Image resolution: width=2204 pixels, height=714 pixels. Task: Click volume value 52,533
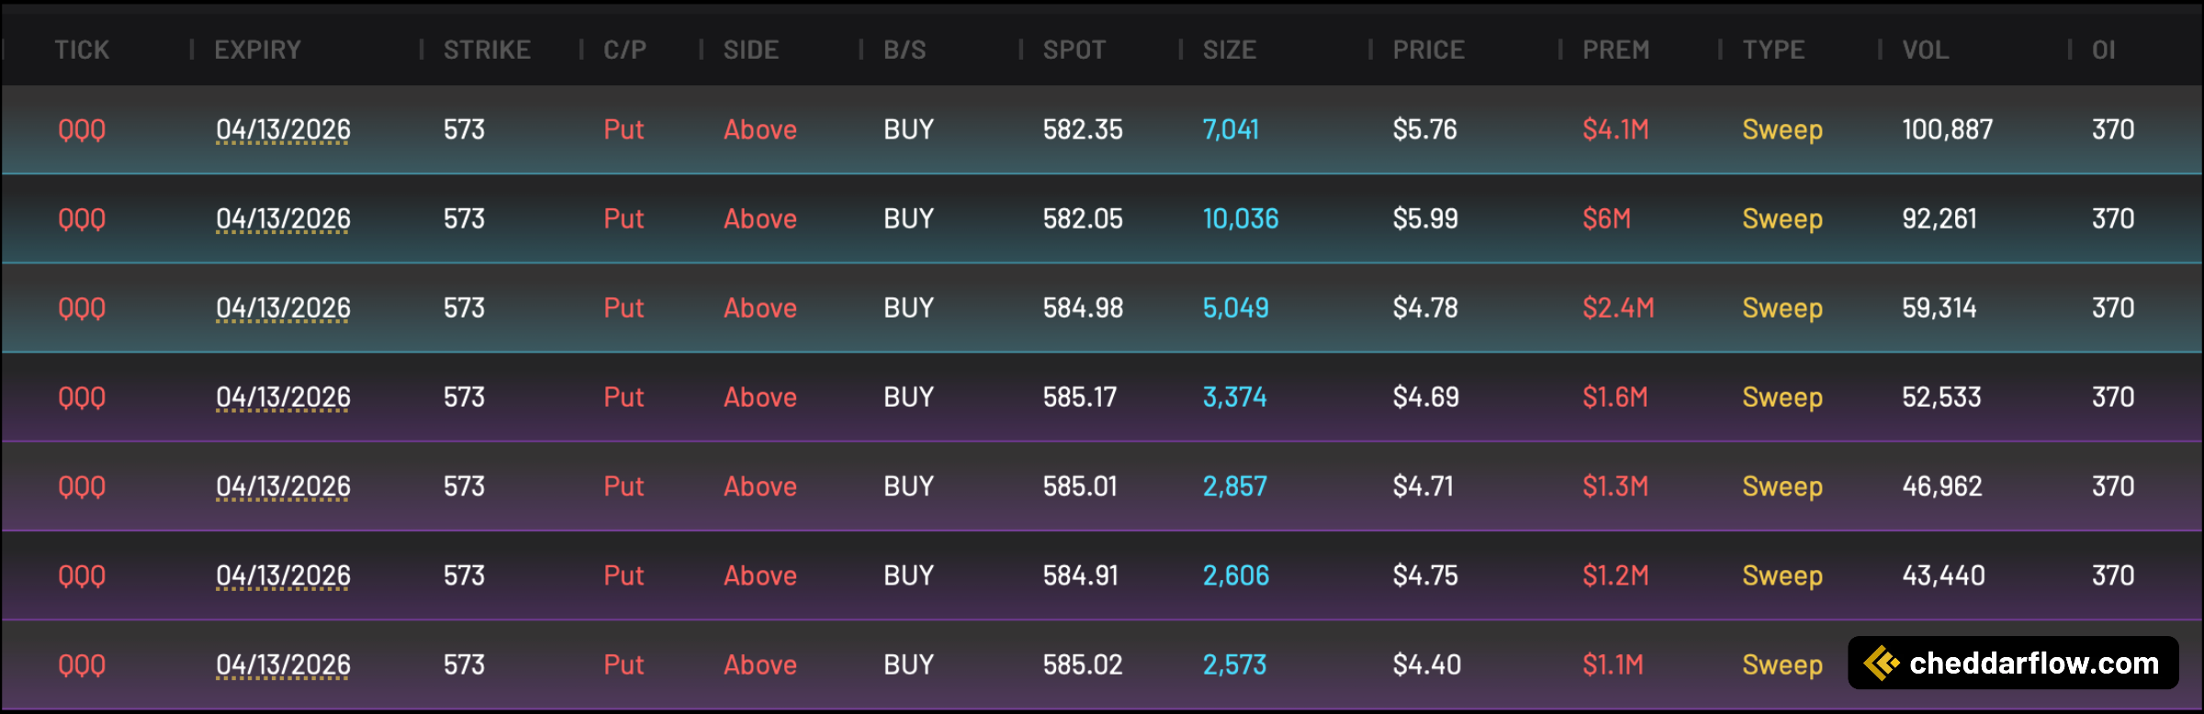click(1942, 396)
